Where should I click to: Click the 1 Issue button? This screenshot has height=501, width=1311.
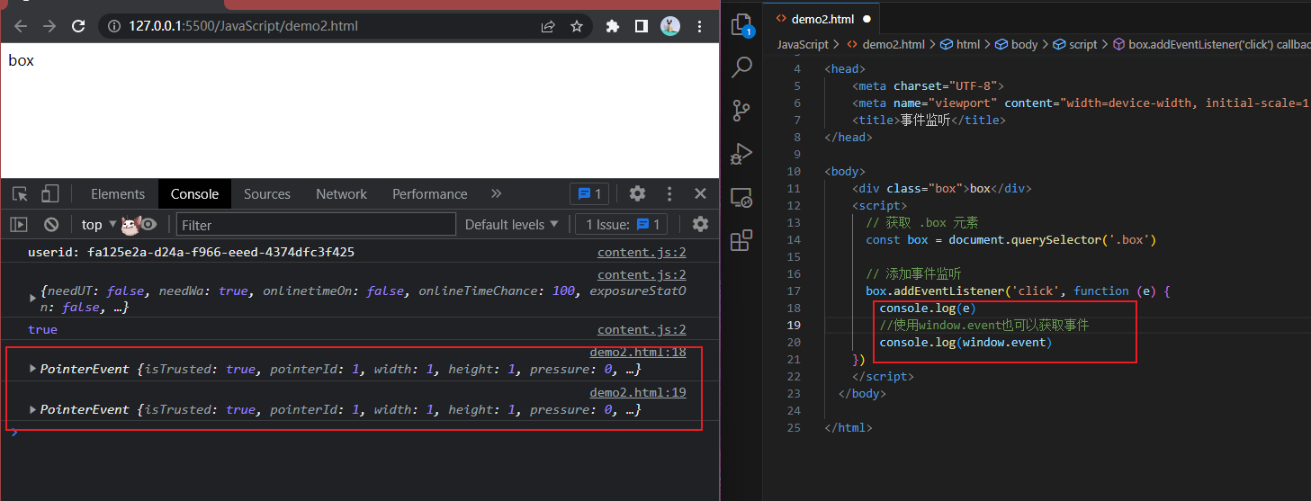623,225
